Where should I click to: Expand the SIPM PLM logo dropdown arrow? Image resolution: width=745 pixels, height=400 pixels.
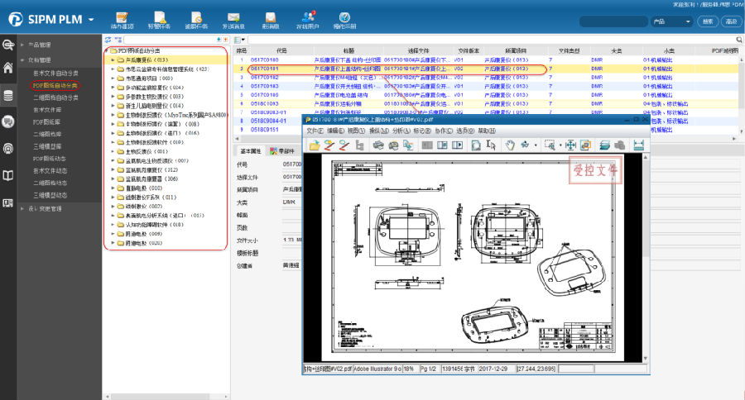[x=90, y=19]
